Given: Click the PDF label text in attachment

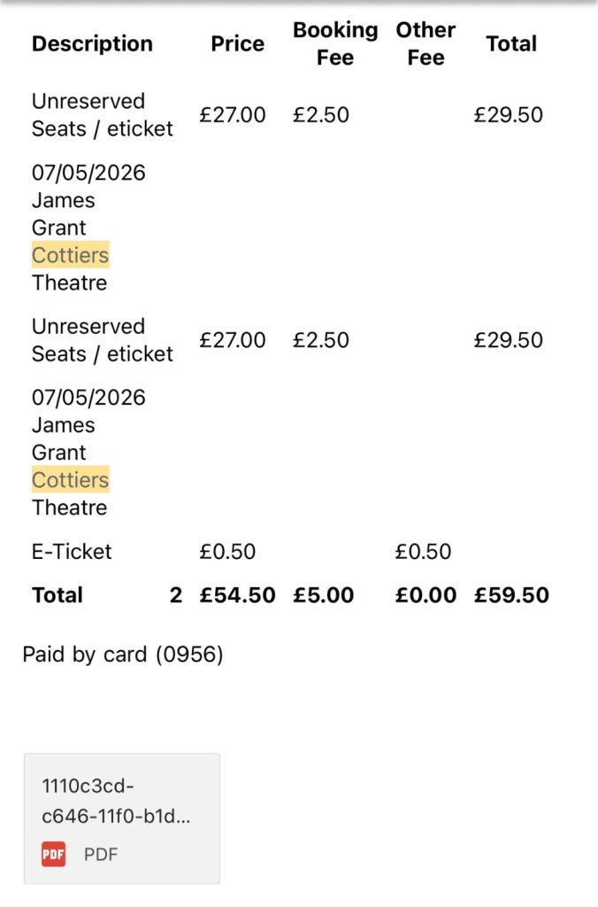Looking at the screenshot, I should tap(101, 855).
